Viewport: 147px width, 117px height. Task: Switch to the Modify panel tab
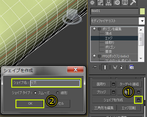point(100,2)
